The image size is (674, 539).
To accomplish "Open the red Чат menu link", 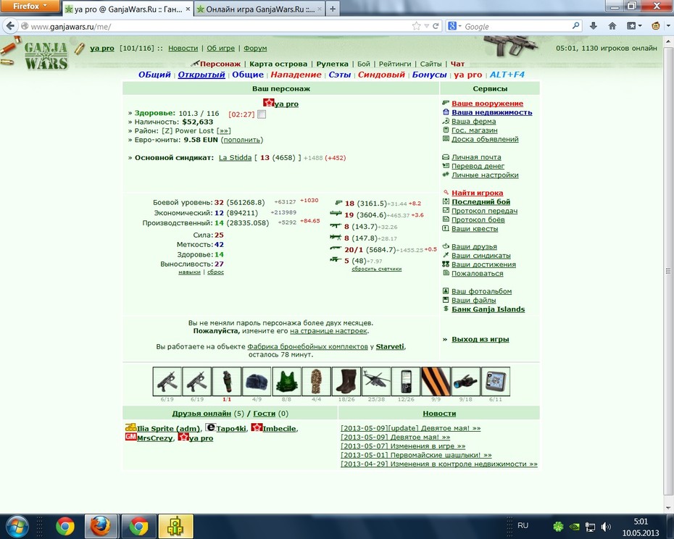I will pyautogui.click(x=457, y=64).
